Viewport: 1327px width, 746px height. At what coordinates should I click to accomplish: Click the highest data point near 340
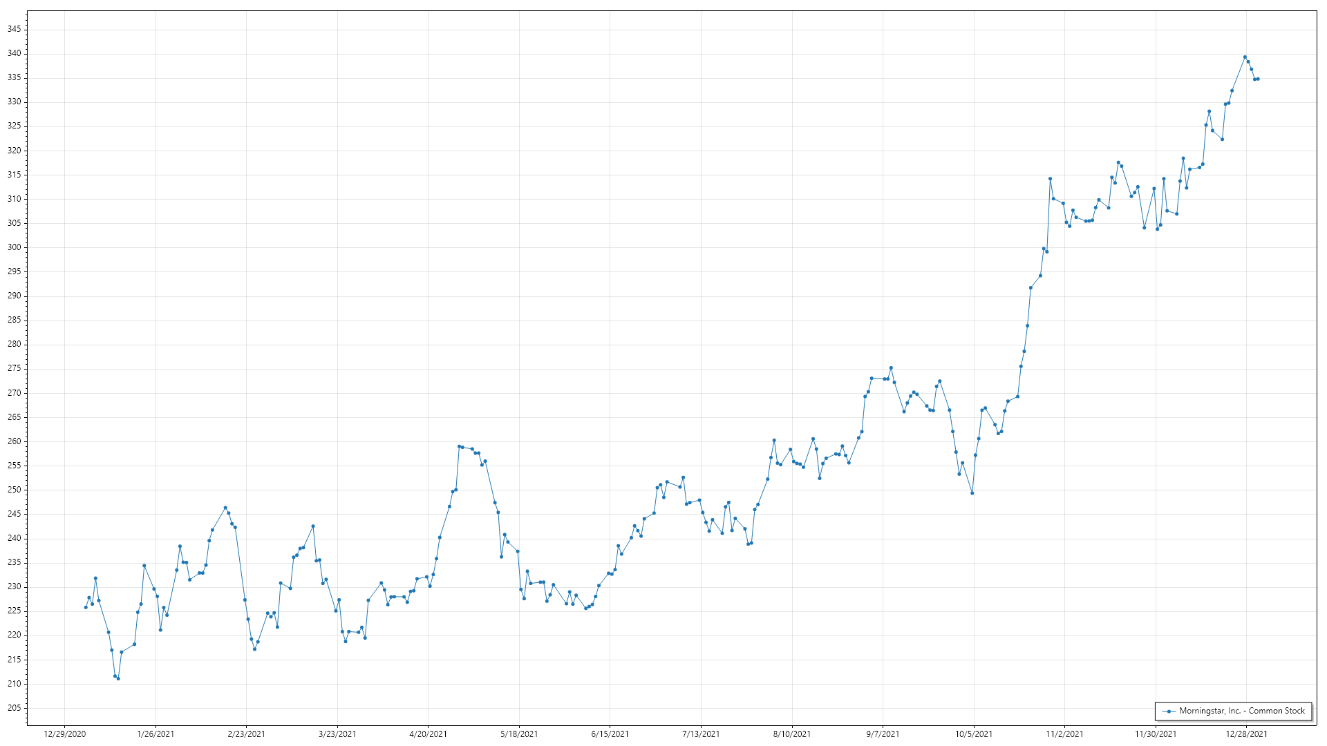pos(1245,57)
